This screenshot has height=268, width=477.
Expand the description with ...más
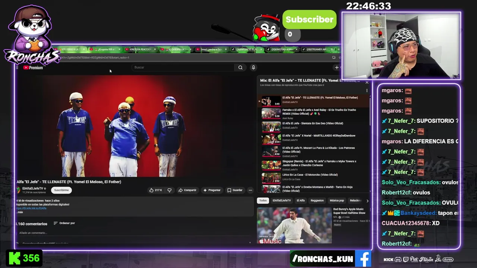point(20,212)
